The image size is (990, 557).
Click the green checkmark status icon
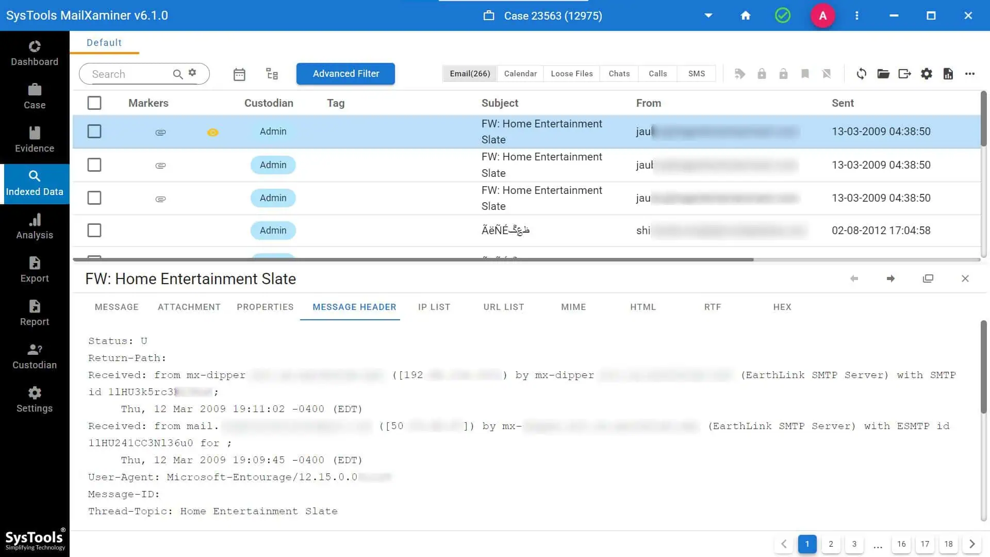click(x=783, y=15)
